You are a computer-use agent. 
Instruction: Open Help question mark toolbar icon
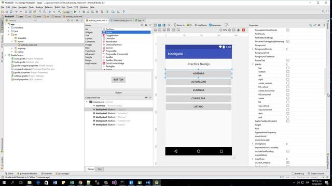pos(123,12)
